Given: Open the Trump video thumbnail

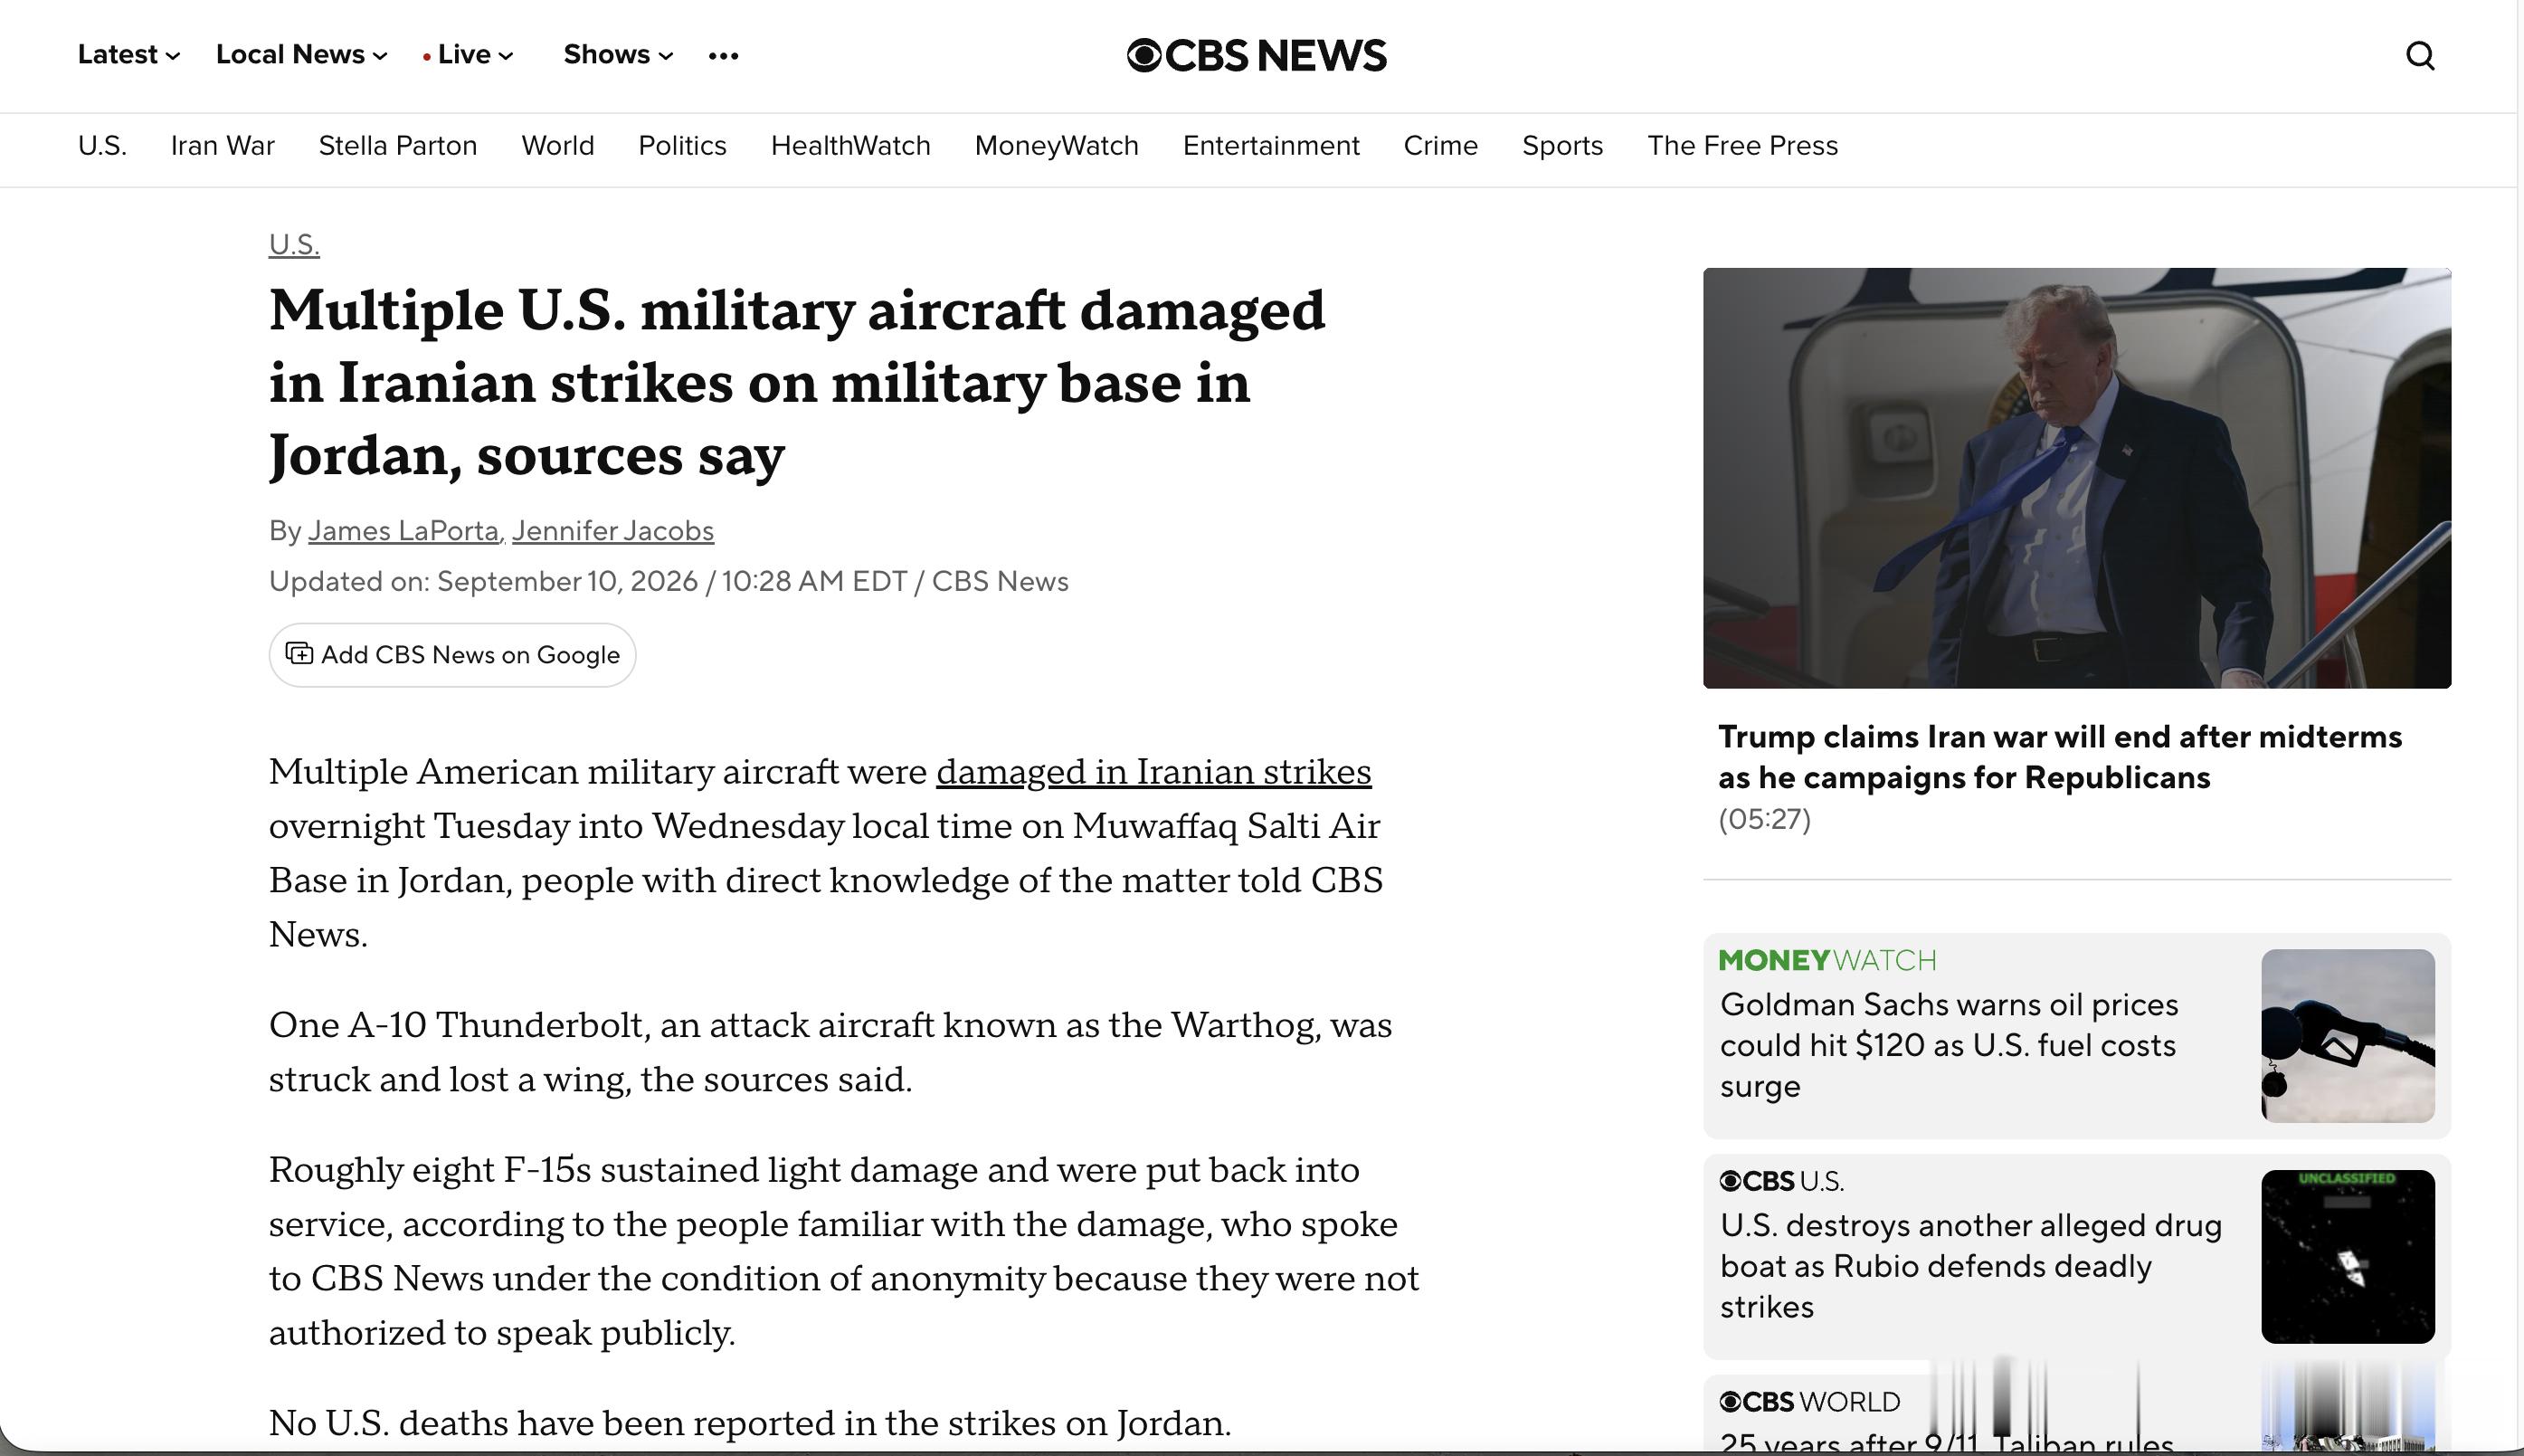Looking at the screenshot, I should tap(2077, 478).
